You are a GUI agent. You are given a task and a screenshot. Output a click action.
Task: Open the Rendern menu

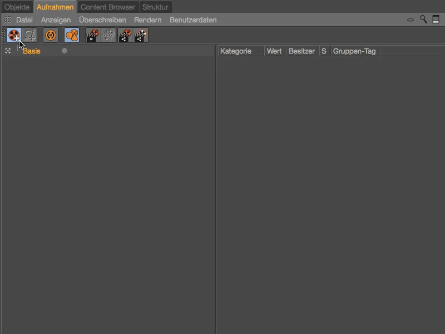coord(148,20)
